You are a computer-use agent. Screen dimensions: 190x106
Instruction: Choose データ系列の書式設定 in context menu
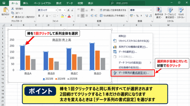tap(133, 73)
